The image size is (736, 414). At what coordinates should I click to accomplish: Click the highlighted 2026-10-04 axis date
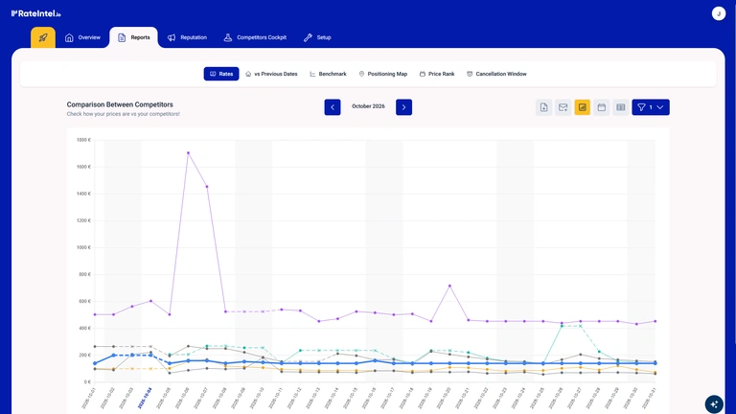pyautogui.click(x=145, y=398)
